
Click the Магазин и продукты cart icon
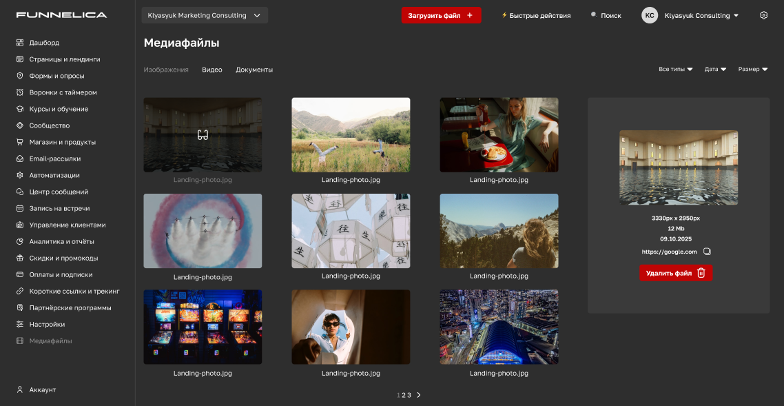20,142
